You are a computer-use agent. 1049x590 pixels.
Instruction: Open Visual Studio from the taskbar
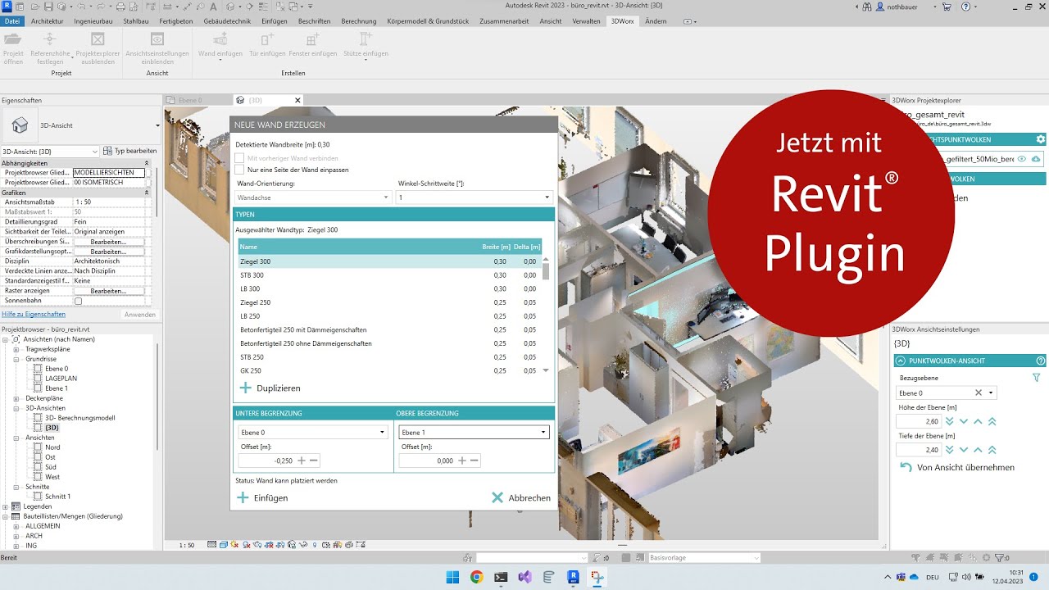[x=524, y=577]
